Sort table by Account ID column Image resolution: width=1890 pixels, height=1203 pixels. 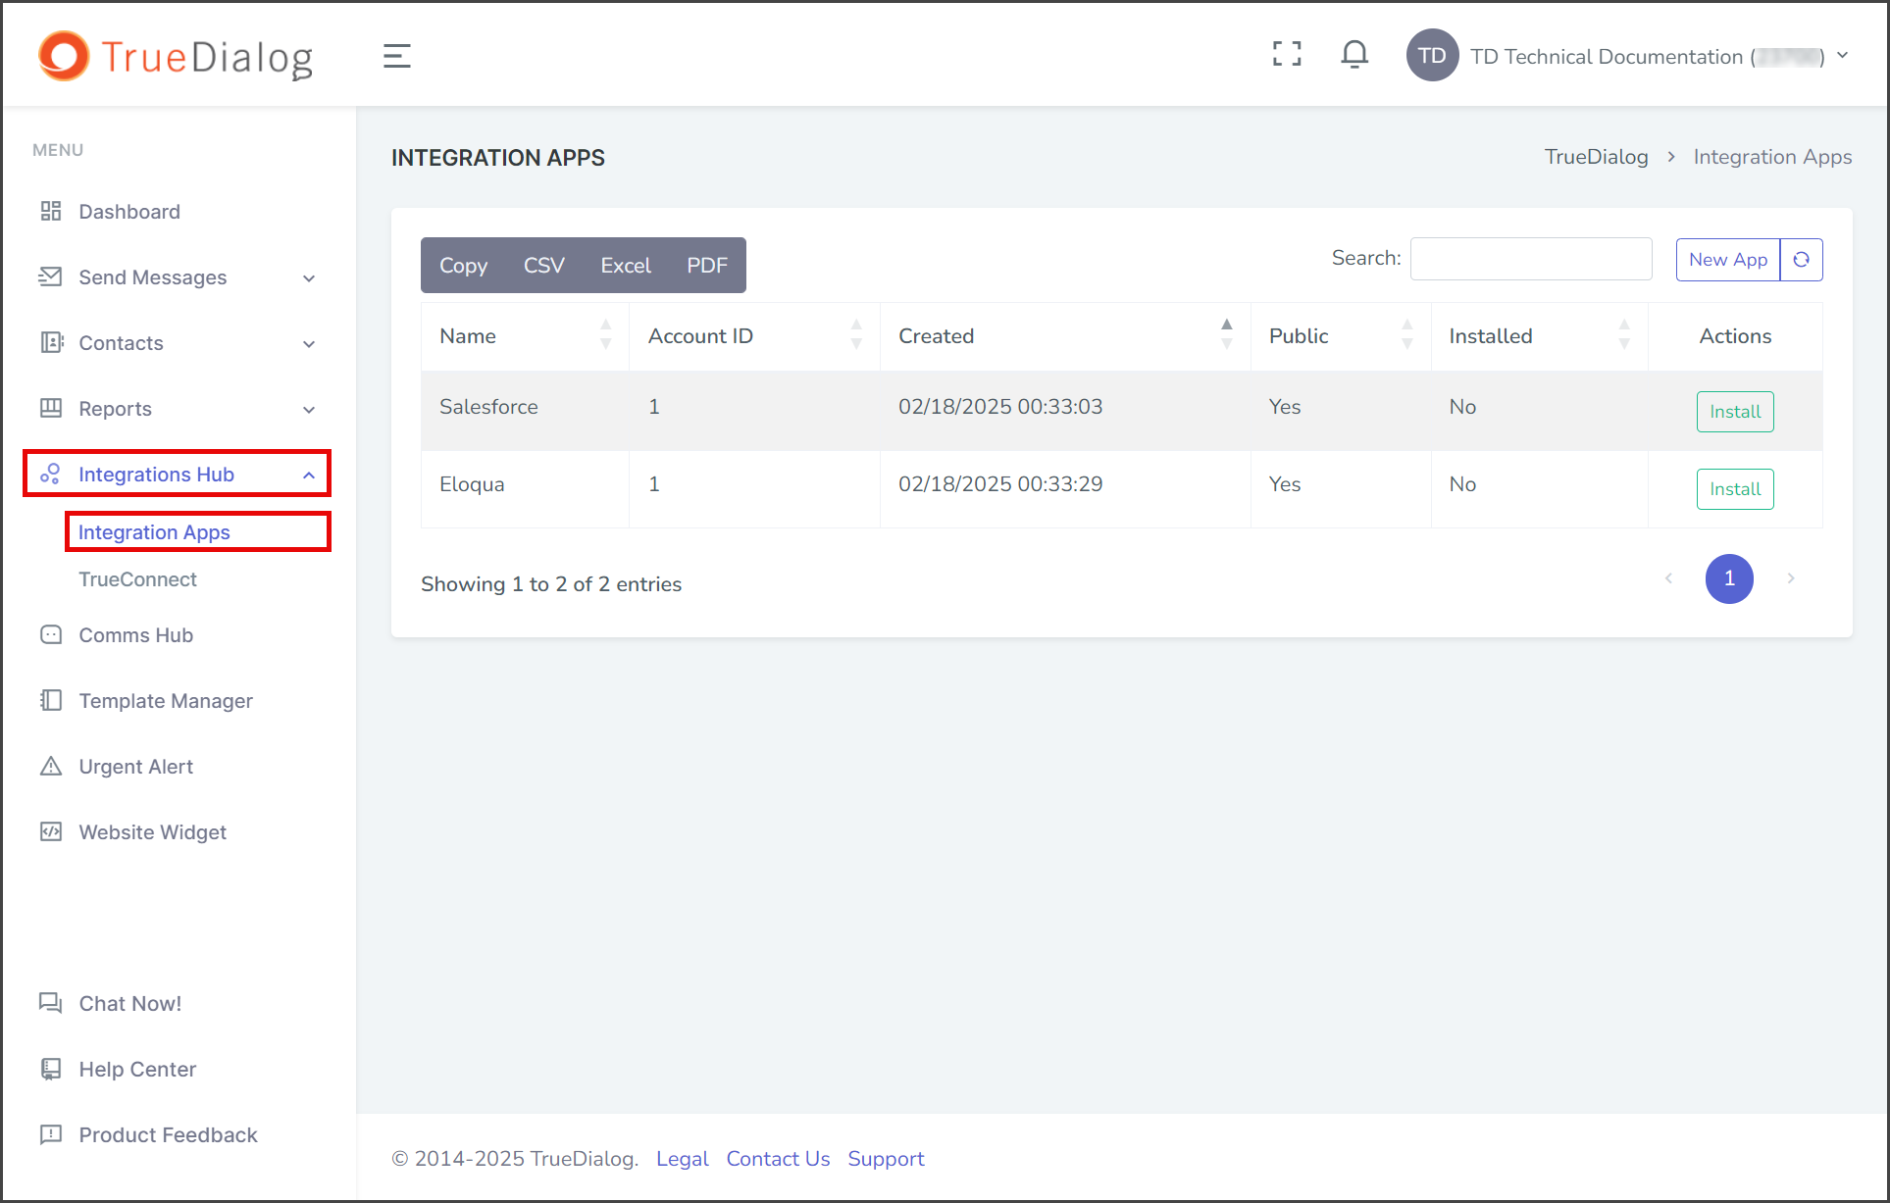click(x=754, y=335)
